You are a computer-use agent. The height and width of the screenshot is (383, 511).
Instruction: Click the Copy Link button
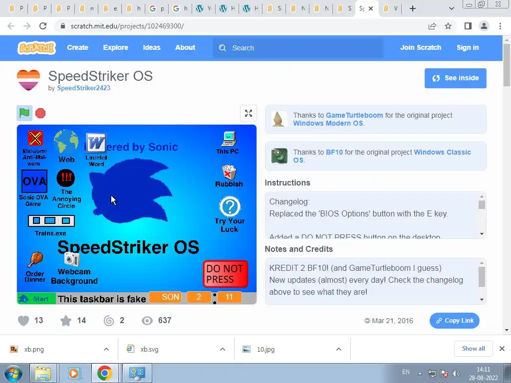coord(454,321)
